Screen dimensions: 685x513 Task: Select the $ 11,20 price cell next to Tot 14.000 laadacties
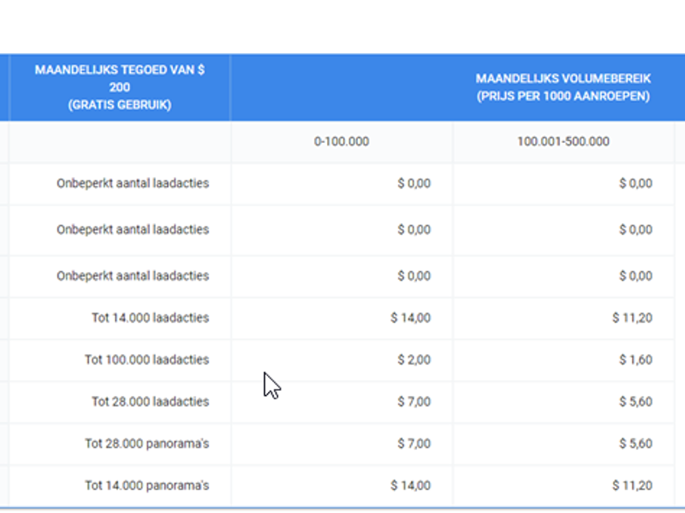pyautogui.click(x=633, y=317)
